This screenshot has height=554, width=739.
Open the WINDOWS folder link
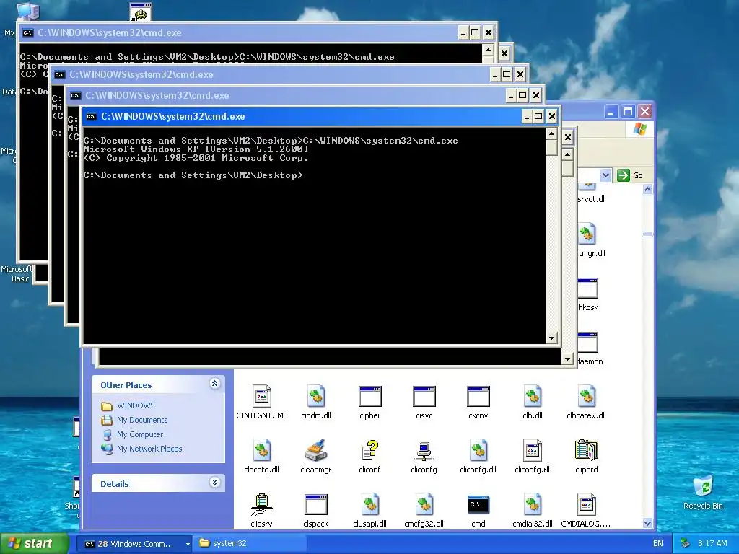point(136,405)
